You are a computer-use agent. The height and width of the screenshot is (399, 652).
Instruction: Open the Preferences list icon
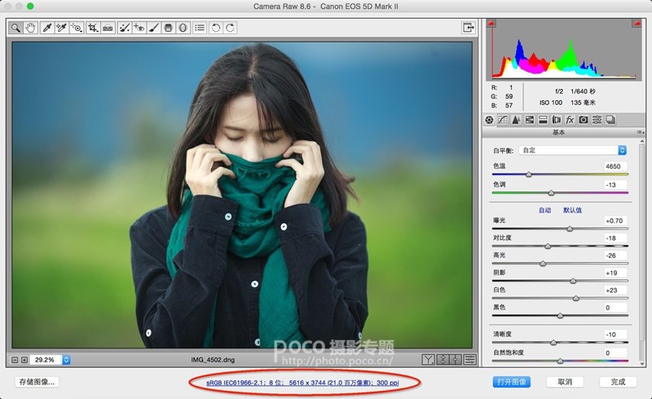coord(200,28)
